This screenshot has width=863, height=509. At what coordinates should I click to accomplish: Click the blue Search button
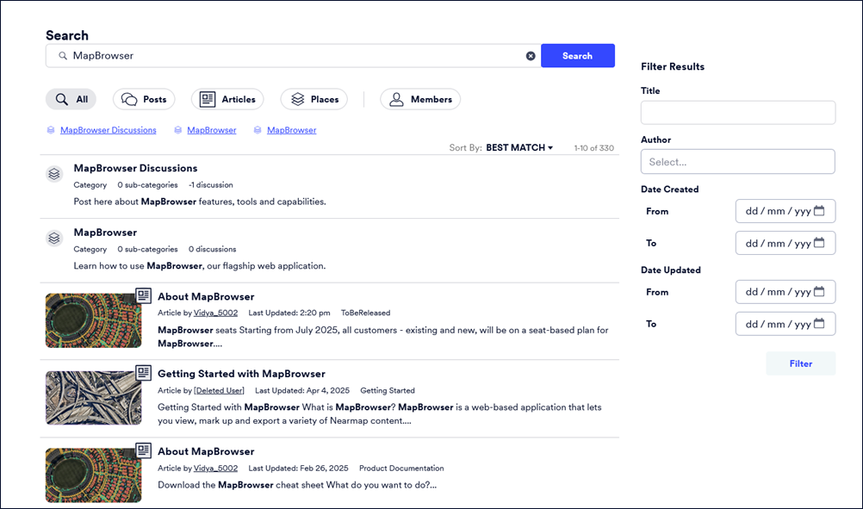point(577,56)
